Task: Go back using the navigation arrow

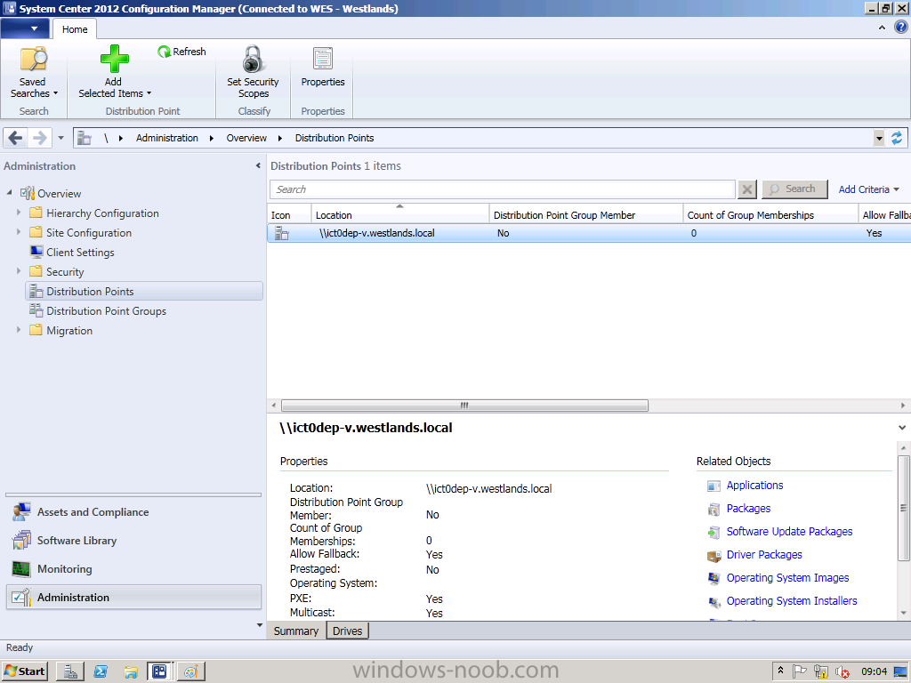Action: click(x=16, y=138)
